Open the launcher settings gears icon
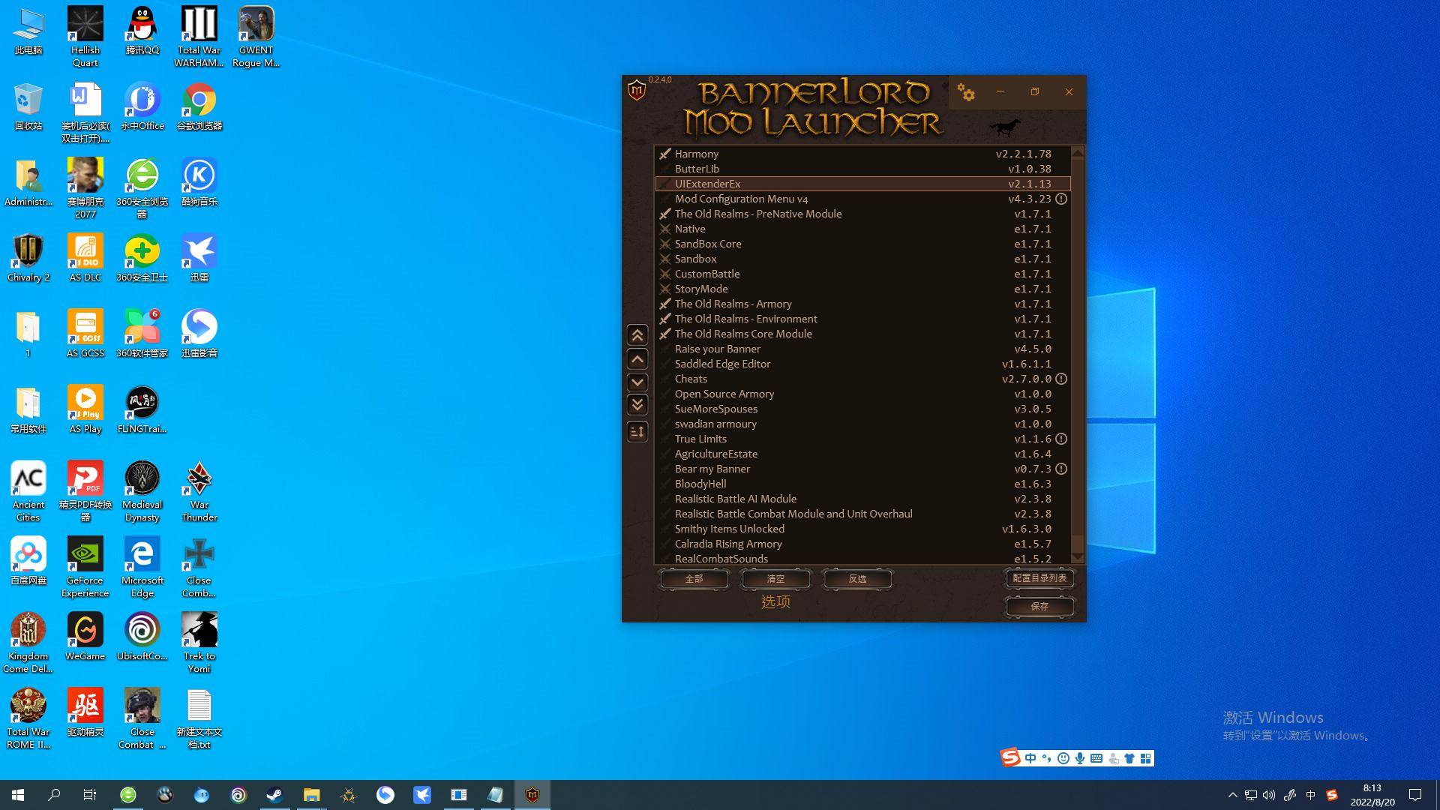Image resolution: width=1440 pixels, height=810 pixels. 966,93
